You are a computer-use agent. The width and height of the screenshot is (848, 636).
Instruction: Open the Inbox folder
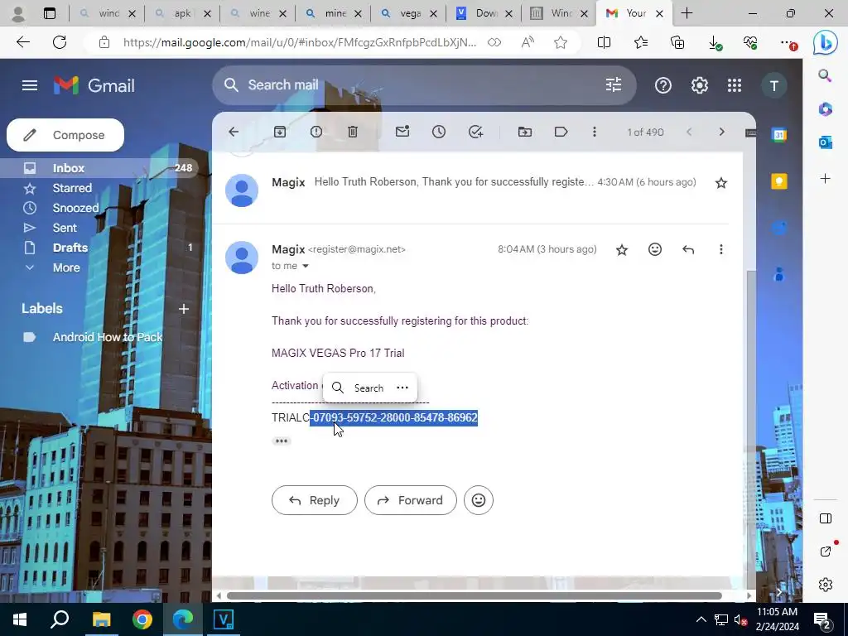coord(68,168)
